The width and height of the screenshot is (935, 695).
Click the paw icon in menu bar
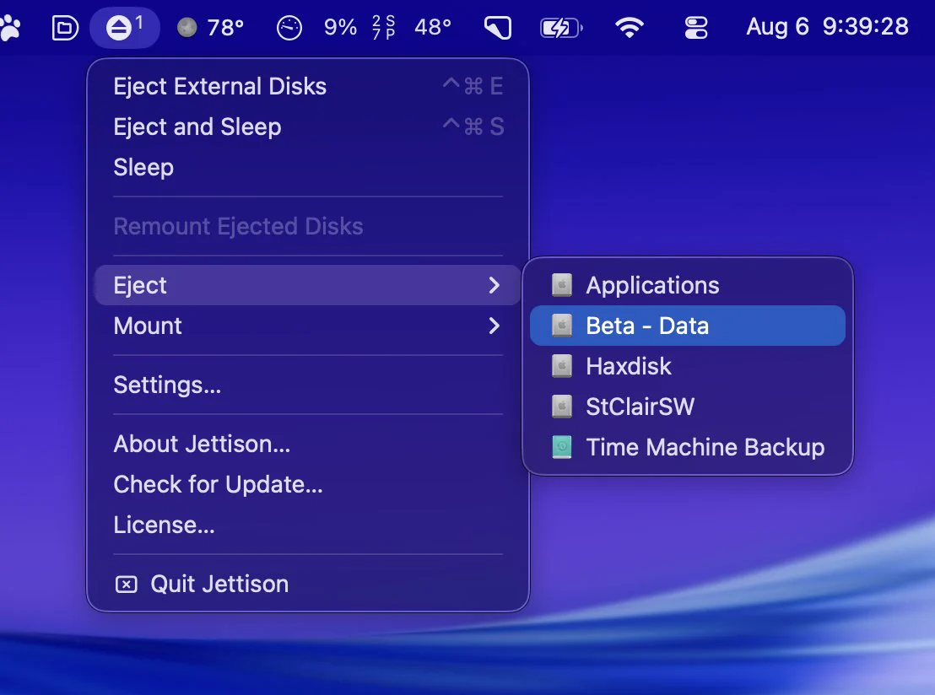tap(10, 28)
